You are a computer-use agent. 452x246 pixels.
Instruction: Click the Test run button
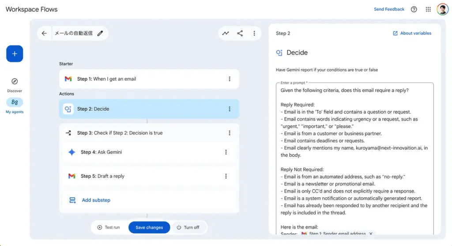[x=109, y=227]
